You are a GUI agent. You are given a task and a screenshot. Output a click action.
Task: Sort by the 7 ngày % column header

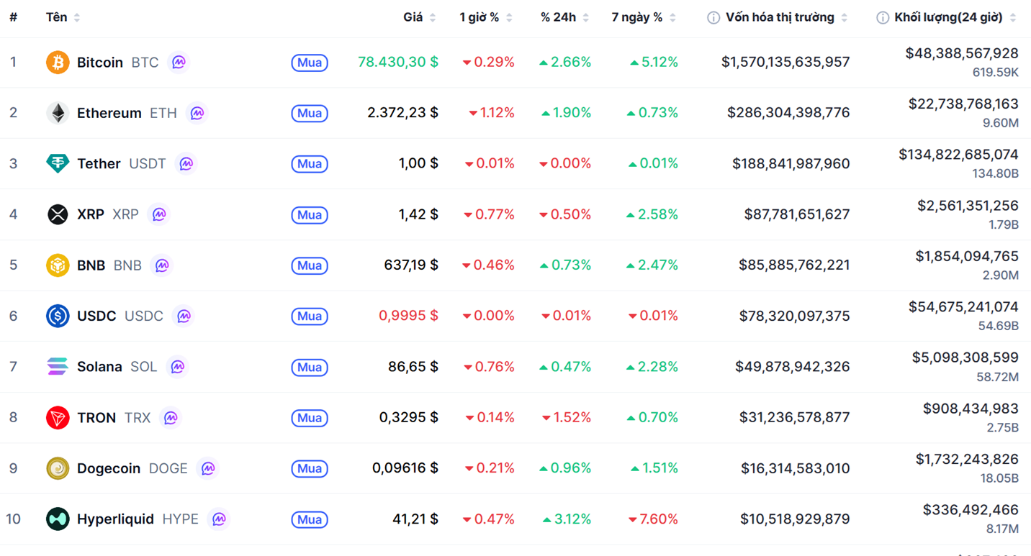pos(644,17)
